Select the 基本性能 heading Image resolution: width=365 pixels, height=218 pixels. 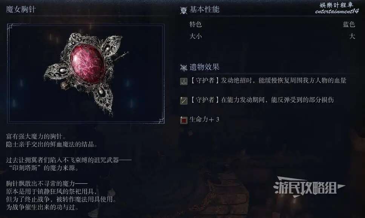point(204,9)
